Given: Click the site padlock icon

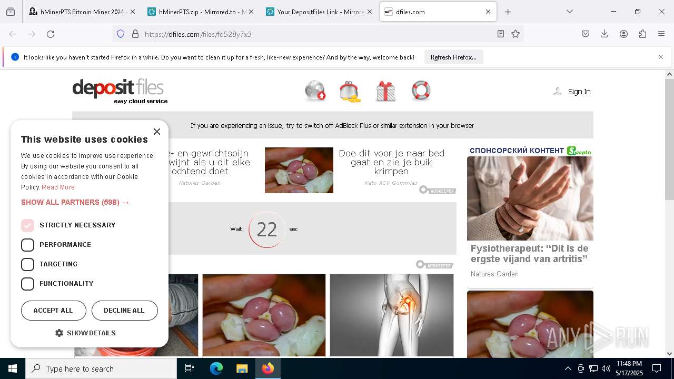Looking at the screenshot, I should (135, 34).
